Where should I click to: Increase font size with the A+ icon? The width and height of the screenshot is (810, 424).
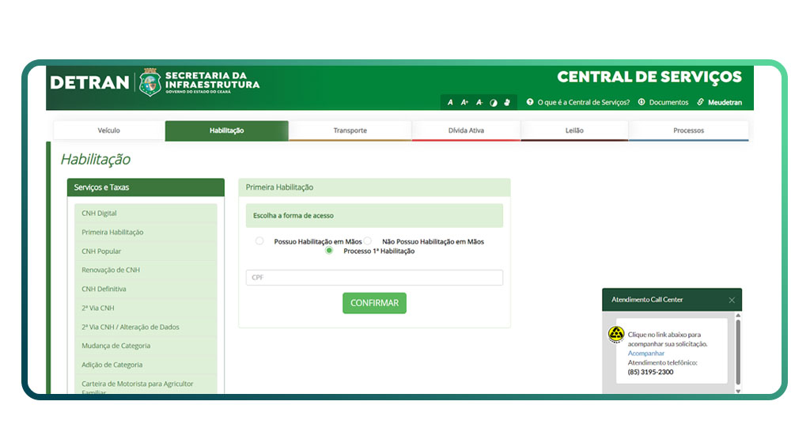[x=464, y=102]
